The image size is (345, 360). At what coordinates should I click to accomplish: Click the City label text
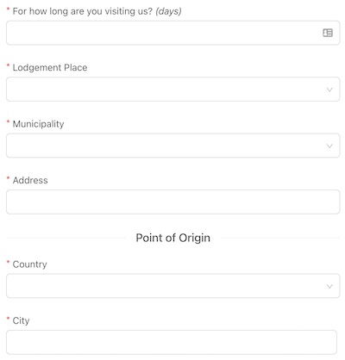(21, 320)
